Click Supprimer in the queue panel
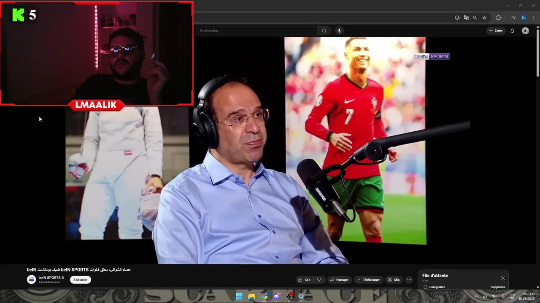 pyautogui.click(x=498, y=287)
